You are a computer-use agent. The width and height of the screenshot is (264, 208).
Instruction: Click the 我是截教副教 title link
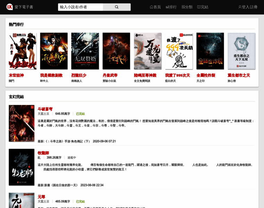pyautogui.click(x=51, y=75)
